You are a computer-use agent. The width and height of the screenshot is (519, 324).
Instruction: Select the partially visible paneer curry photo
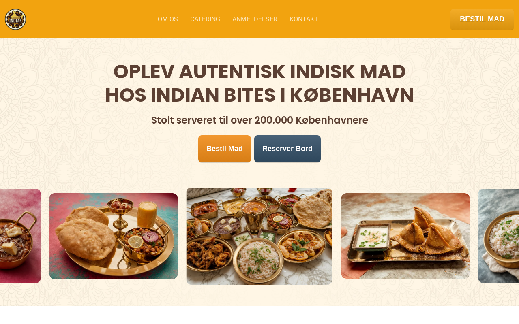tap(20, 236)
